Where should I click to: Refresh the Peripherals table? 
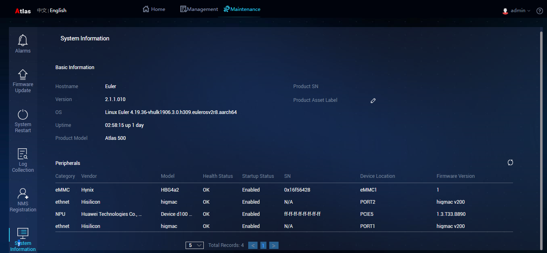[511, 162]
